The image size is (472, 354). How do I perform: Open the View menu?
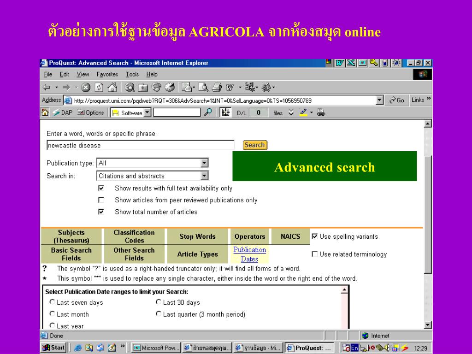[x=83, y=74]
